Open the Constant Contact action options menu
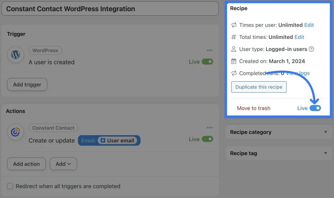 coord(210,128)
